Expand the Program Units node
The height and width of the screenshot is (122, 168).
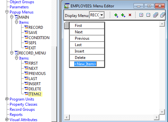tap(7, 99)
